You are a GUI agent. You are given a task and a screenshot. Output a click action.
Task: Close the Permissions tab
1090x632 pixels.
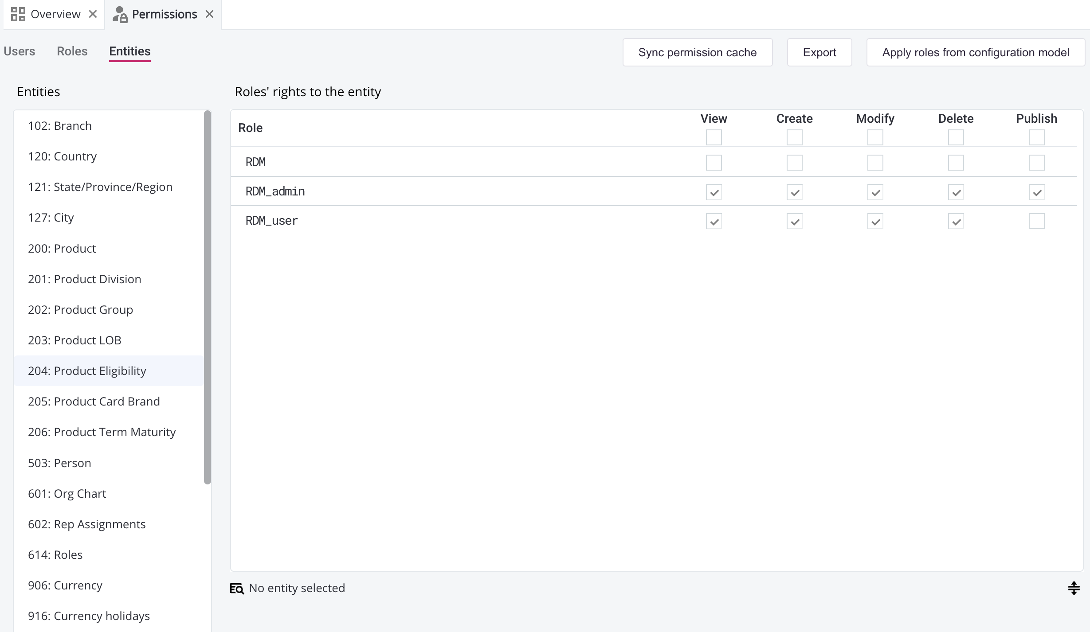click(x=210, y=14)
